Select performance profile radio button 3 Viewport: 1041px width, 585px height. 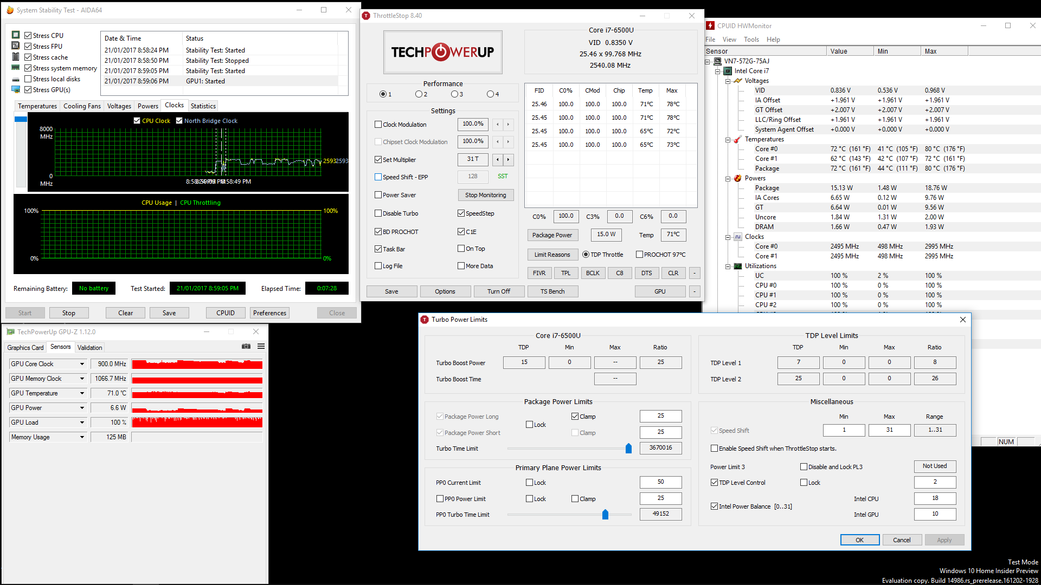[454, 94]
